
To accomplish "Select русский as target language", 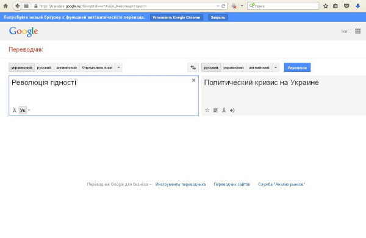I will point(211,68).
